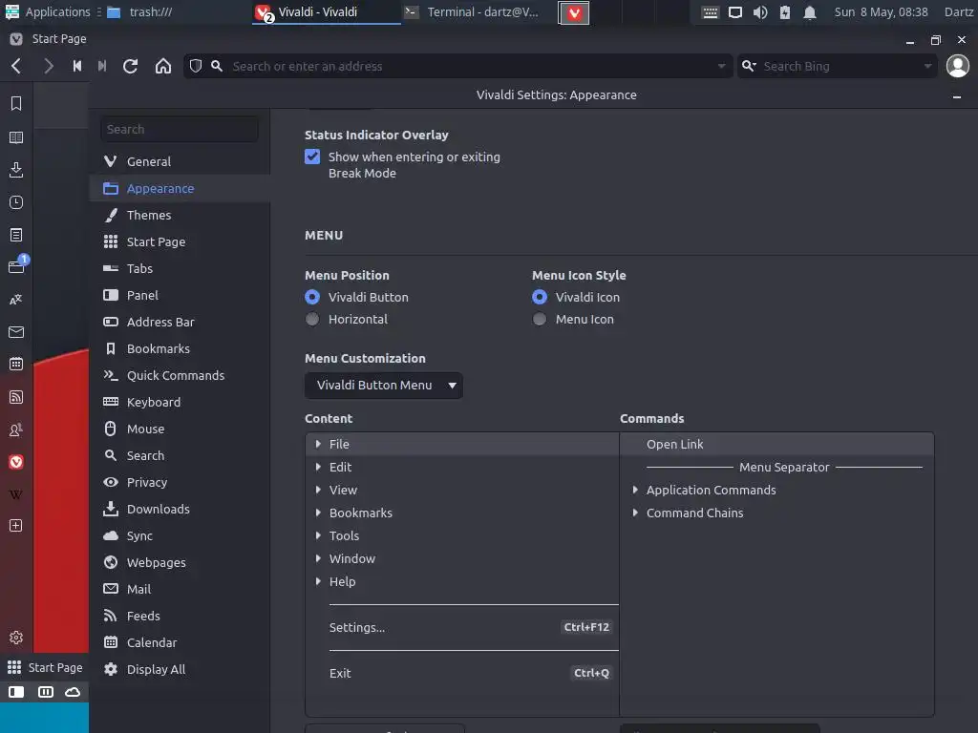
Task: Expand the Window menu content item
Action: [318, 558]
